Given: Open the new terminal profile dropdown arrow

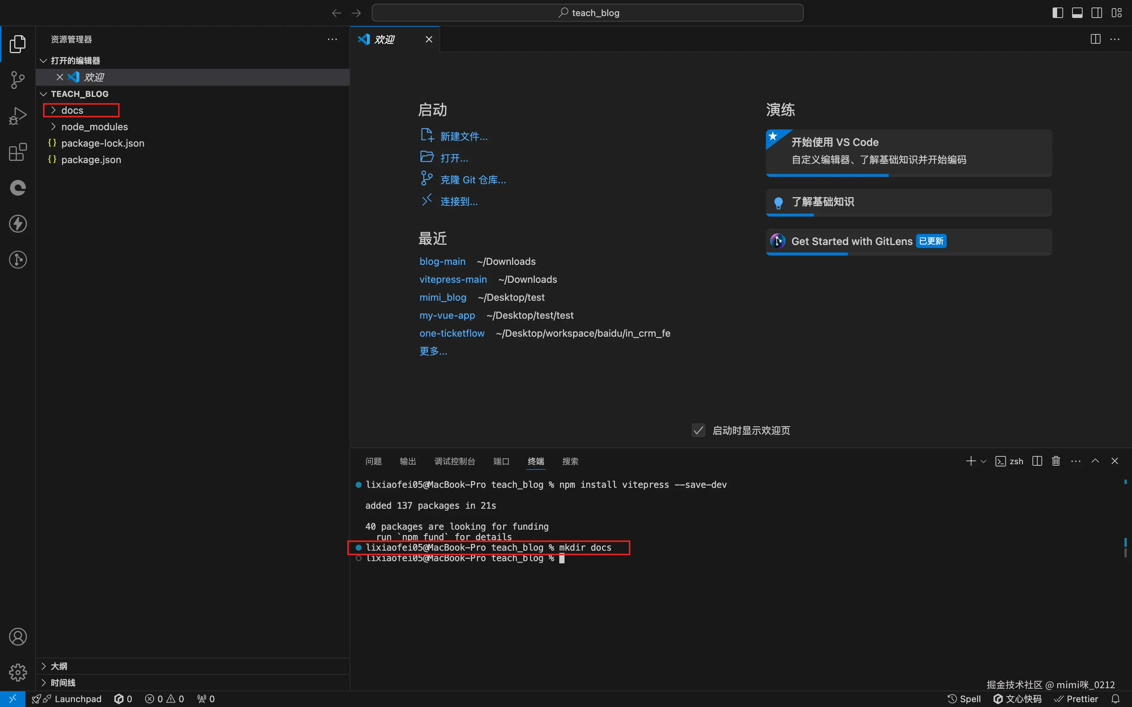Looking at the screenshot, I should point(983,462).
